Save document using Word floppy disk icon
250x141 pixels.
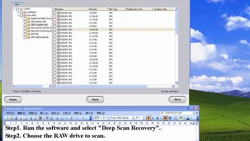[x=16, y=118]
